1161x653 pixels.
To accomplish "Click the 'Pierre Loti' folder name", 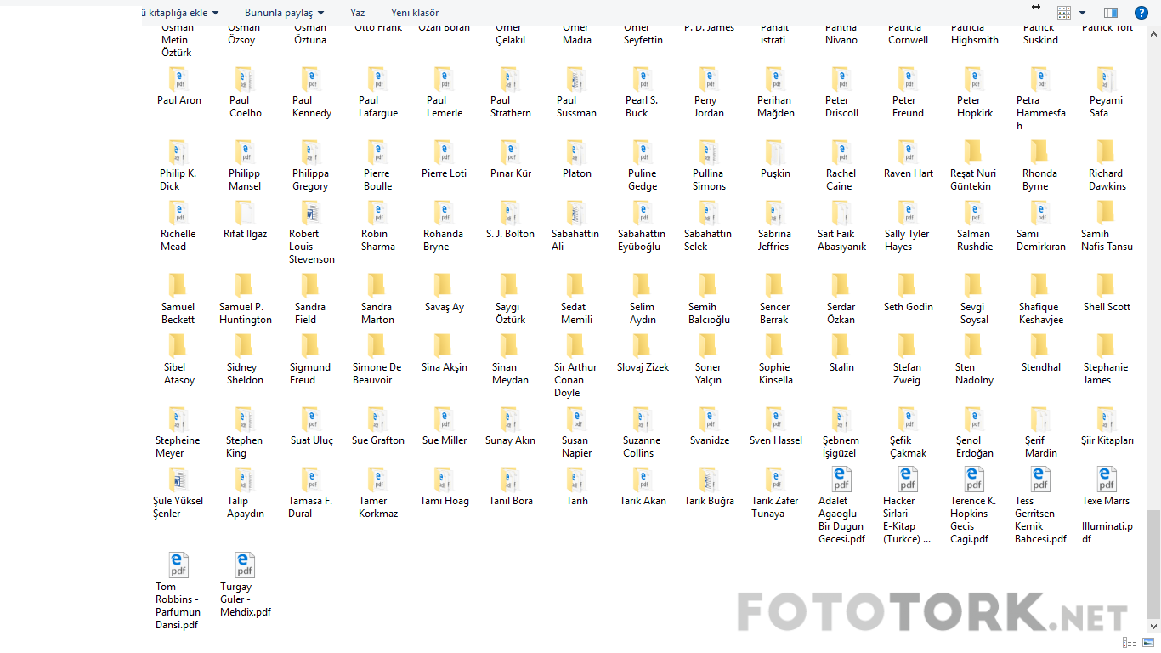I will point(444,173).
